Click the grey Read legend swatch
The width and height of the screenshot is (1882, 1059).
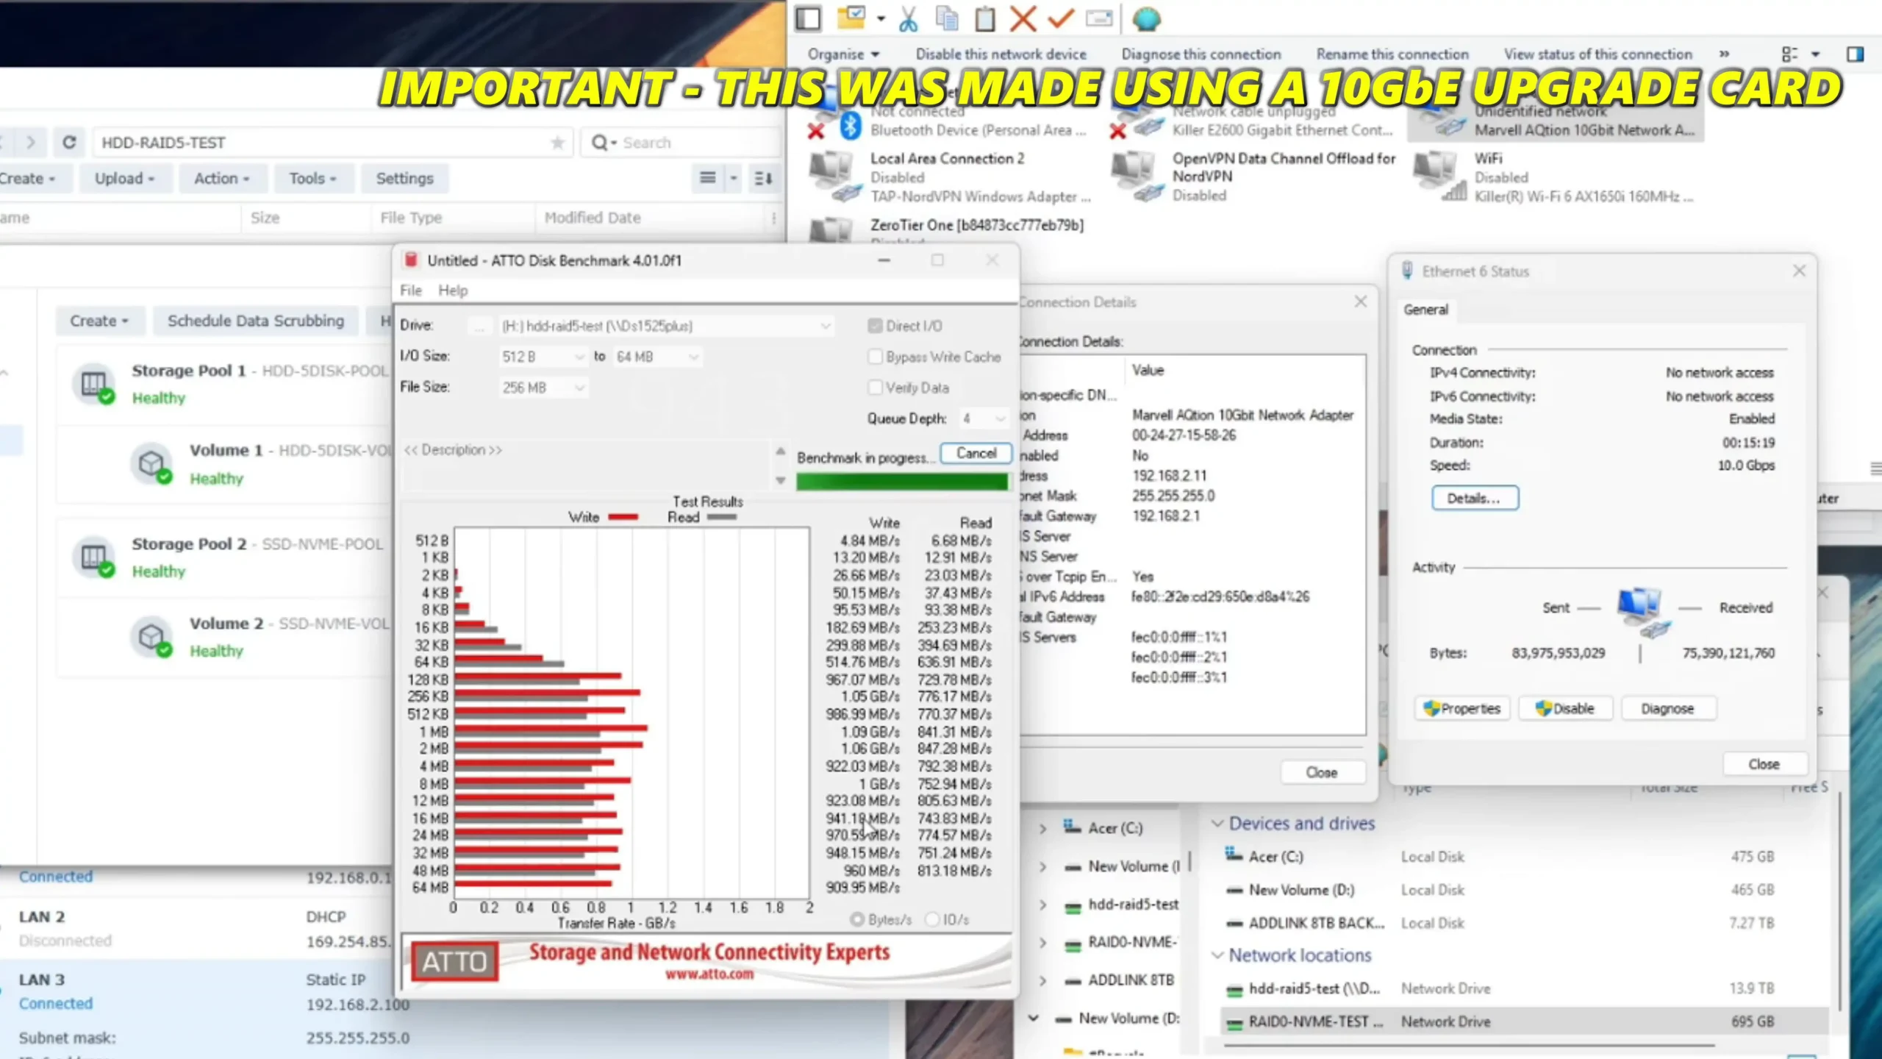[721, 517]
